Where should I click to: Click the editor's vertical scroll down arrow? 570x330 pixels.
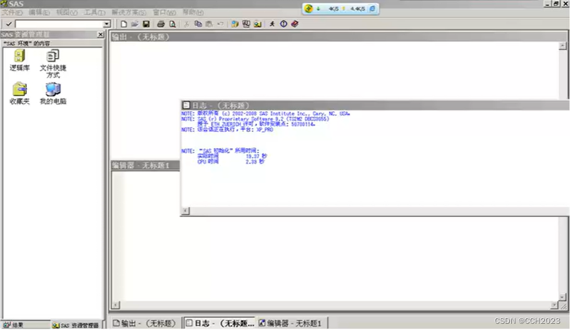click(562, 297)
